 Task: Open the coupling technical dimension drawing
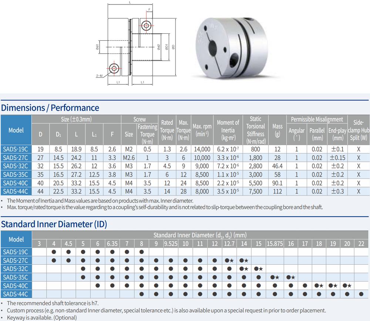(x=136, y=44)
